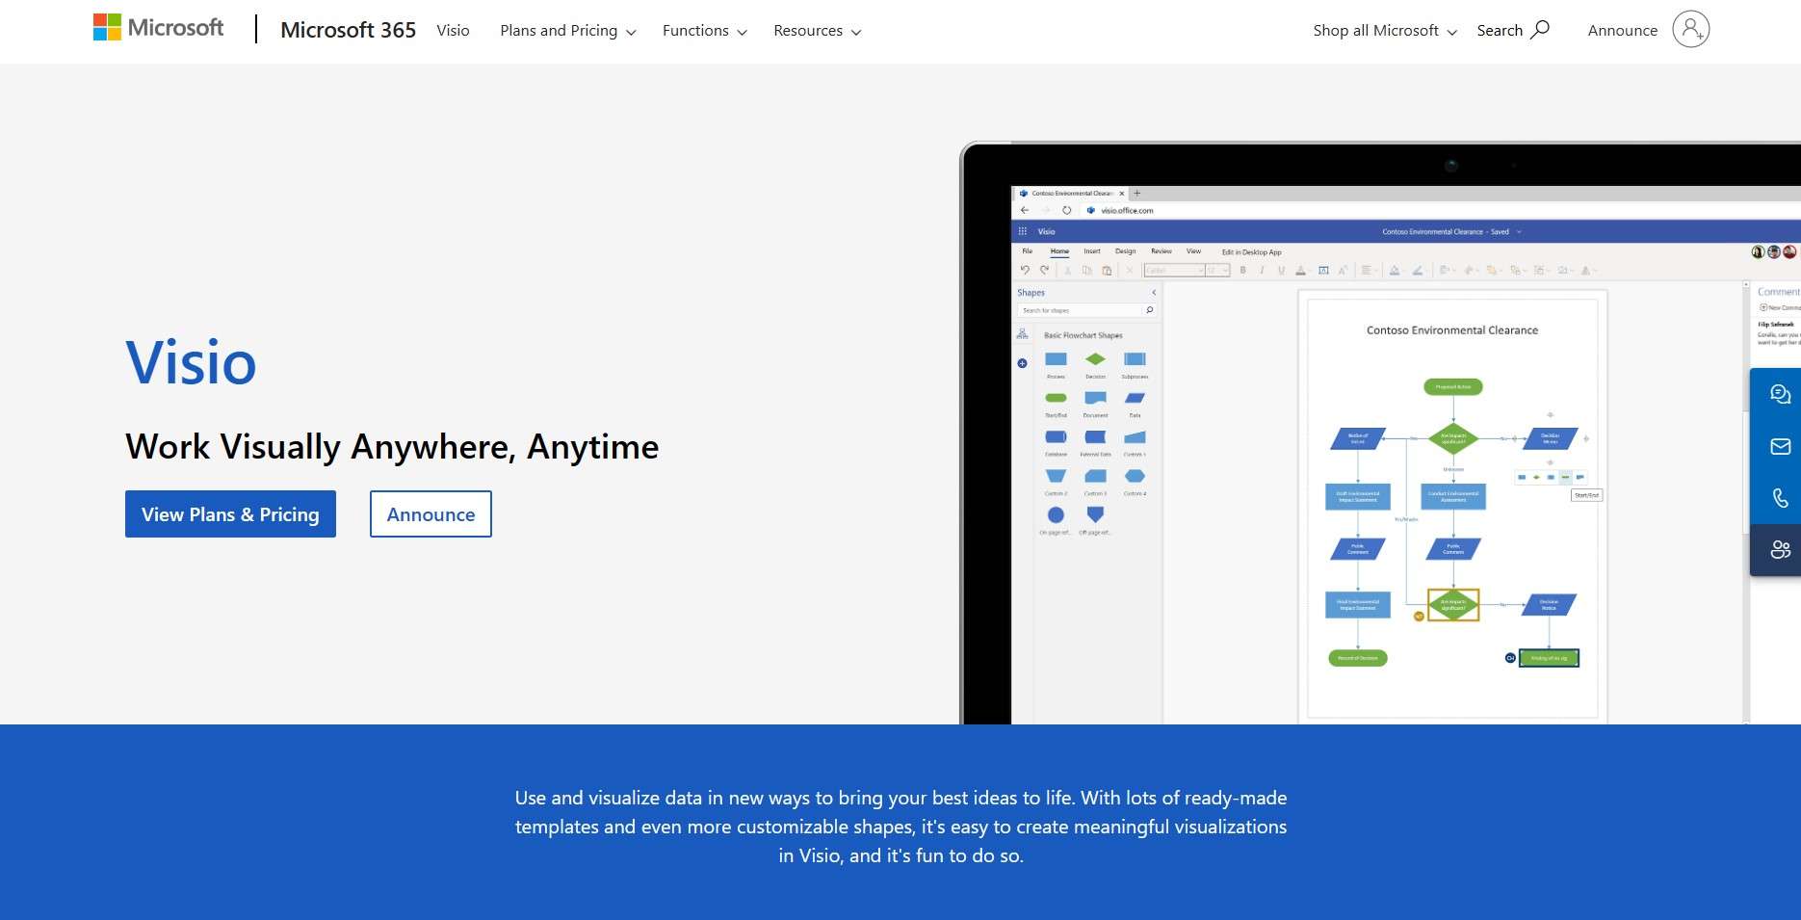Viewport: 1801px width, 920px height.
Task: Open the chat bubbles contact icon
Action: click(1780, 394)
